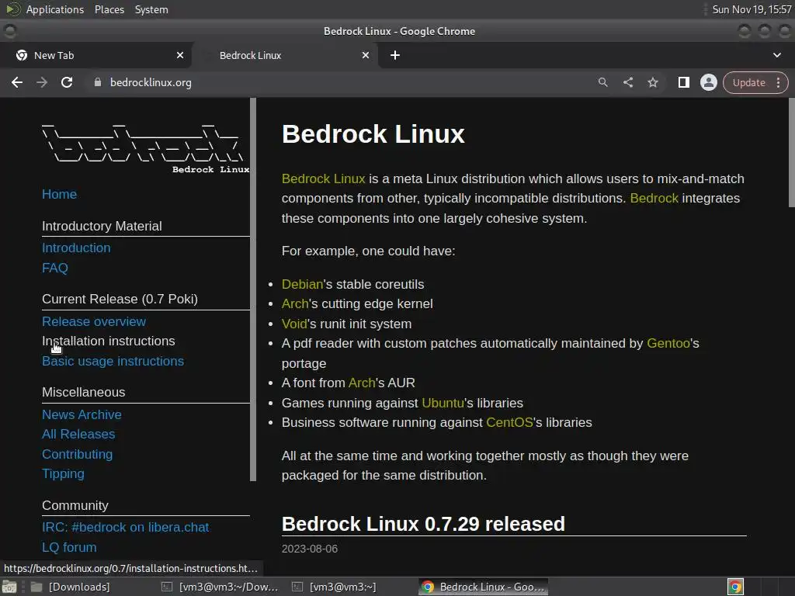Open the Chrome profile avatar
Image resolution: width=795 pixels, height=596 pixels.
(x=708, y=82)
